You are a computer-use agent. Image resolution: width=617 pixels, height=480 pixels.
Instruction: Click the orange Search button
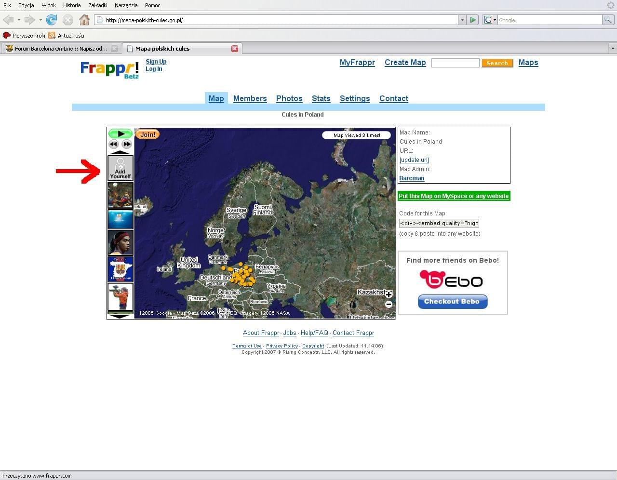(497, 63)
